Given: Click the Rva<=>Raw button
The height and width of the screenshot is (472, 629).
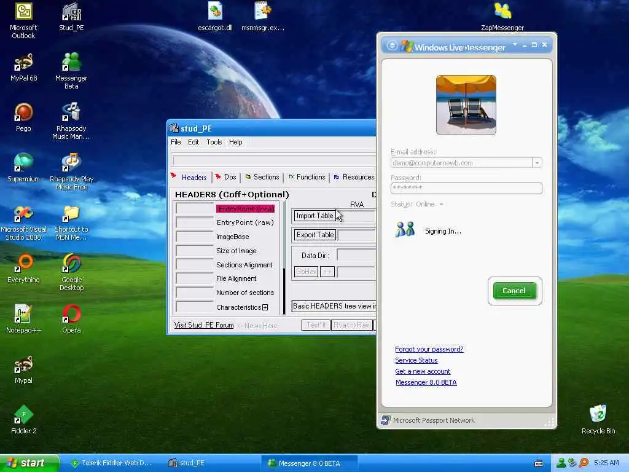Looking at the screenshot, I should pos(352,325).
